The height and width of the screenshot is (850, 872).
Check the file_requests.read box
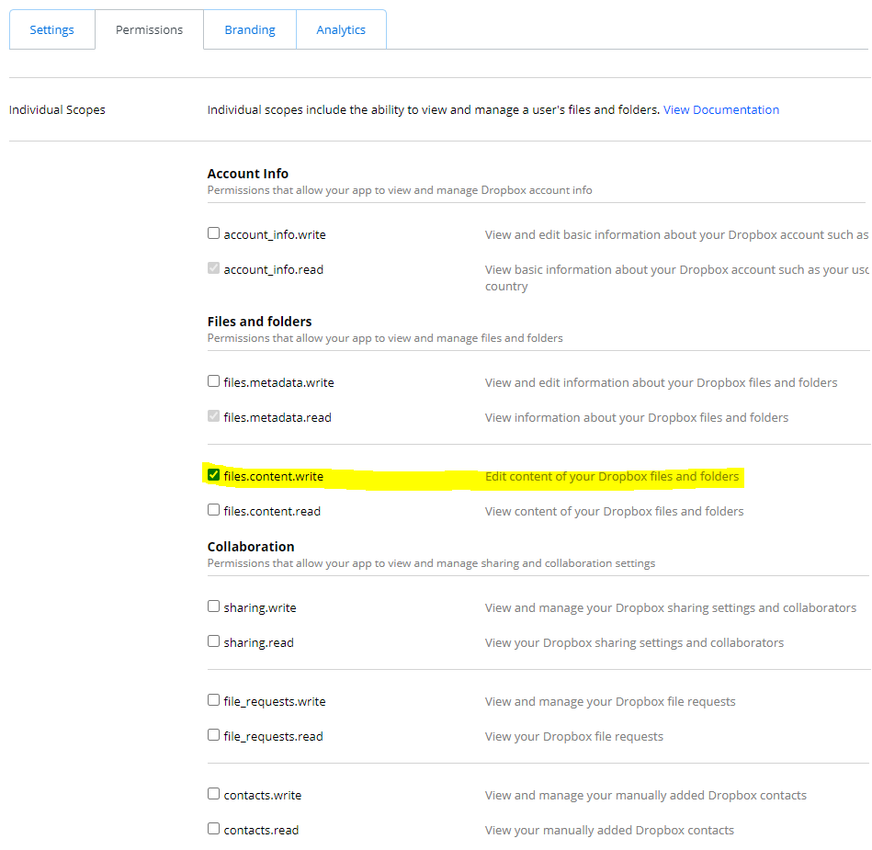(214, 735)
